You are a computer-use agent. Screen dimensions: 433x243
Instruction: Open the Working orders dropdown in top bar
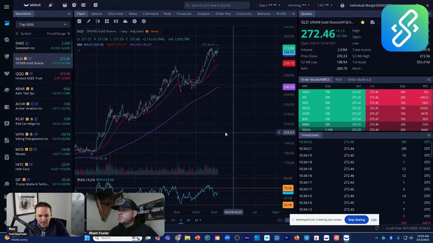299,5
